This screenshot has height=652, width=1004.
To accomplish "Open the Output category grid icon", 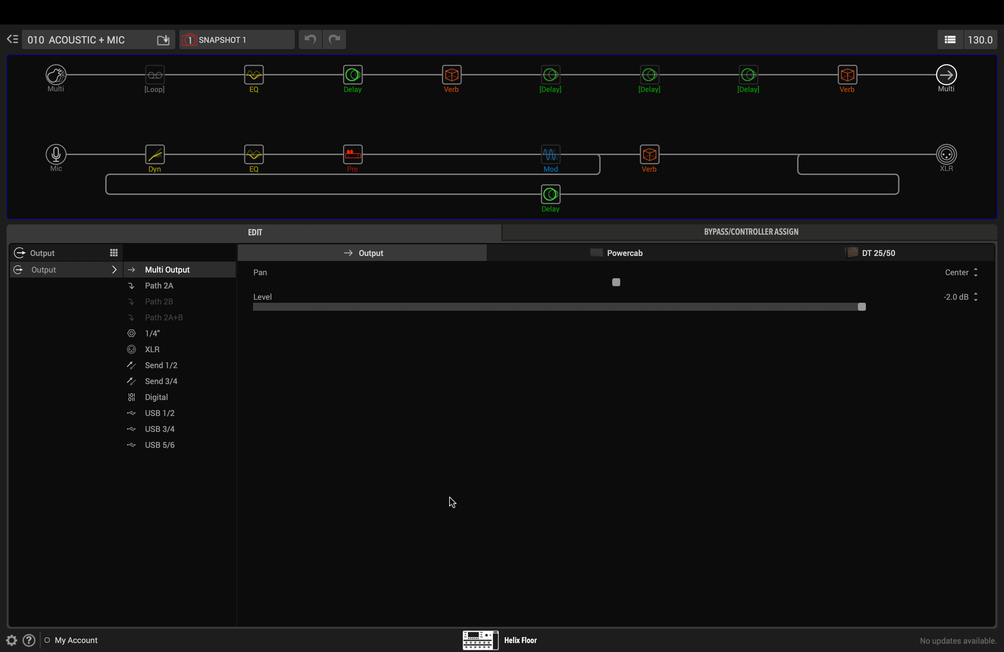I will (114, 253).
